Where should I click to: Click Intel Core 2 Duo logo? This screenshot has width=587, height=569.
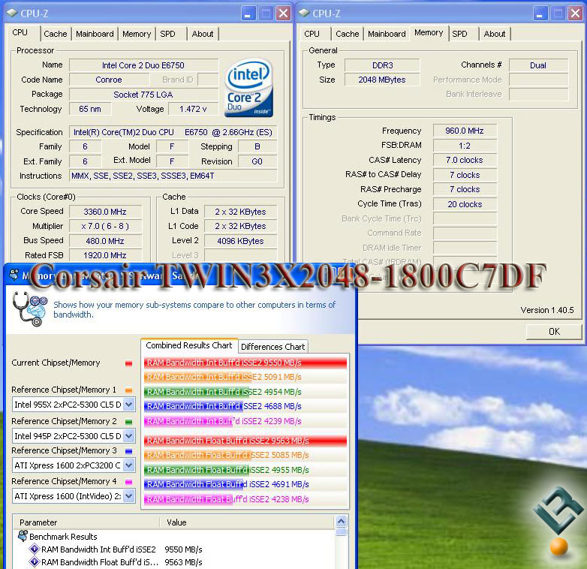tap(248, 89)
